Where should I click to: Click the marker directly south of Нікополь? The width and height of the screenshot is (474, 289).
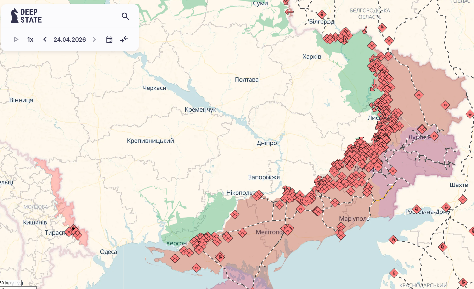point(235,214)
